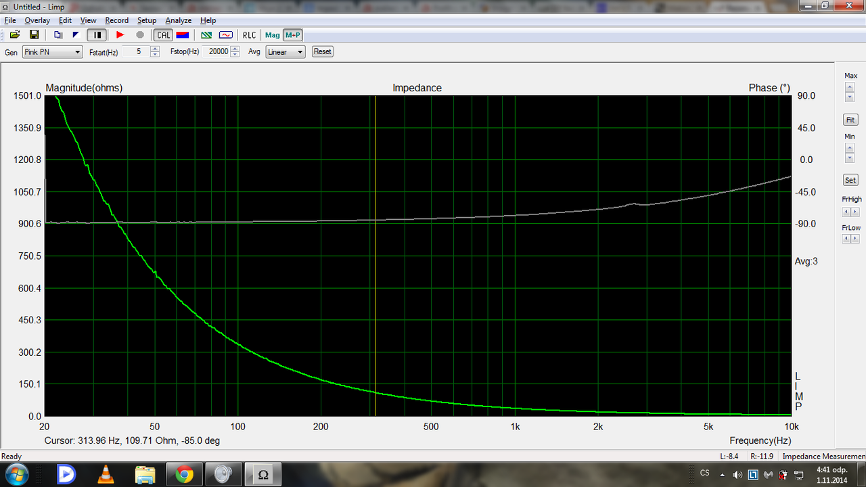866x487 pixels.
Task: Lower the Max scale with down arrow
Action: tap(850, 97)
